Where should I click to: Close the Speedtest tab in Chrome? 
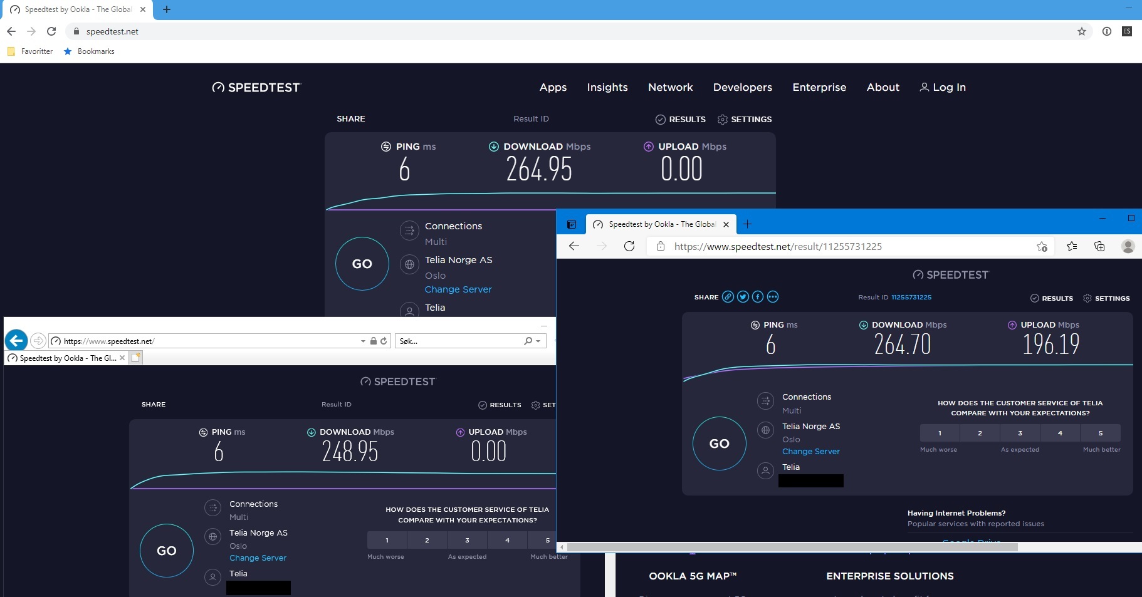pos(143,9)
